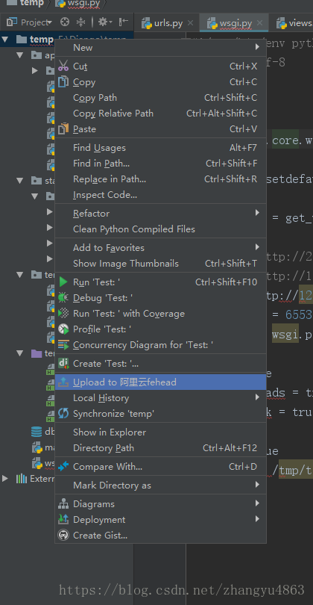Image resolution: width=313 pixels, height=605 pixels.
Task: Close the wsgi.py editor tab
Action: pos(260,23)
